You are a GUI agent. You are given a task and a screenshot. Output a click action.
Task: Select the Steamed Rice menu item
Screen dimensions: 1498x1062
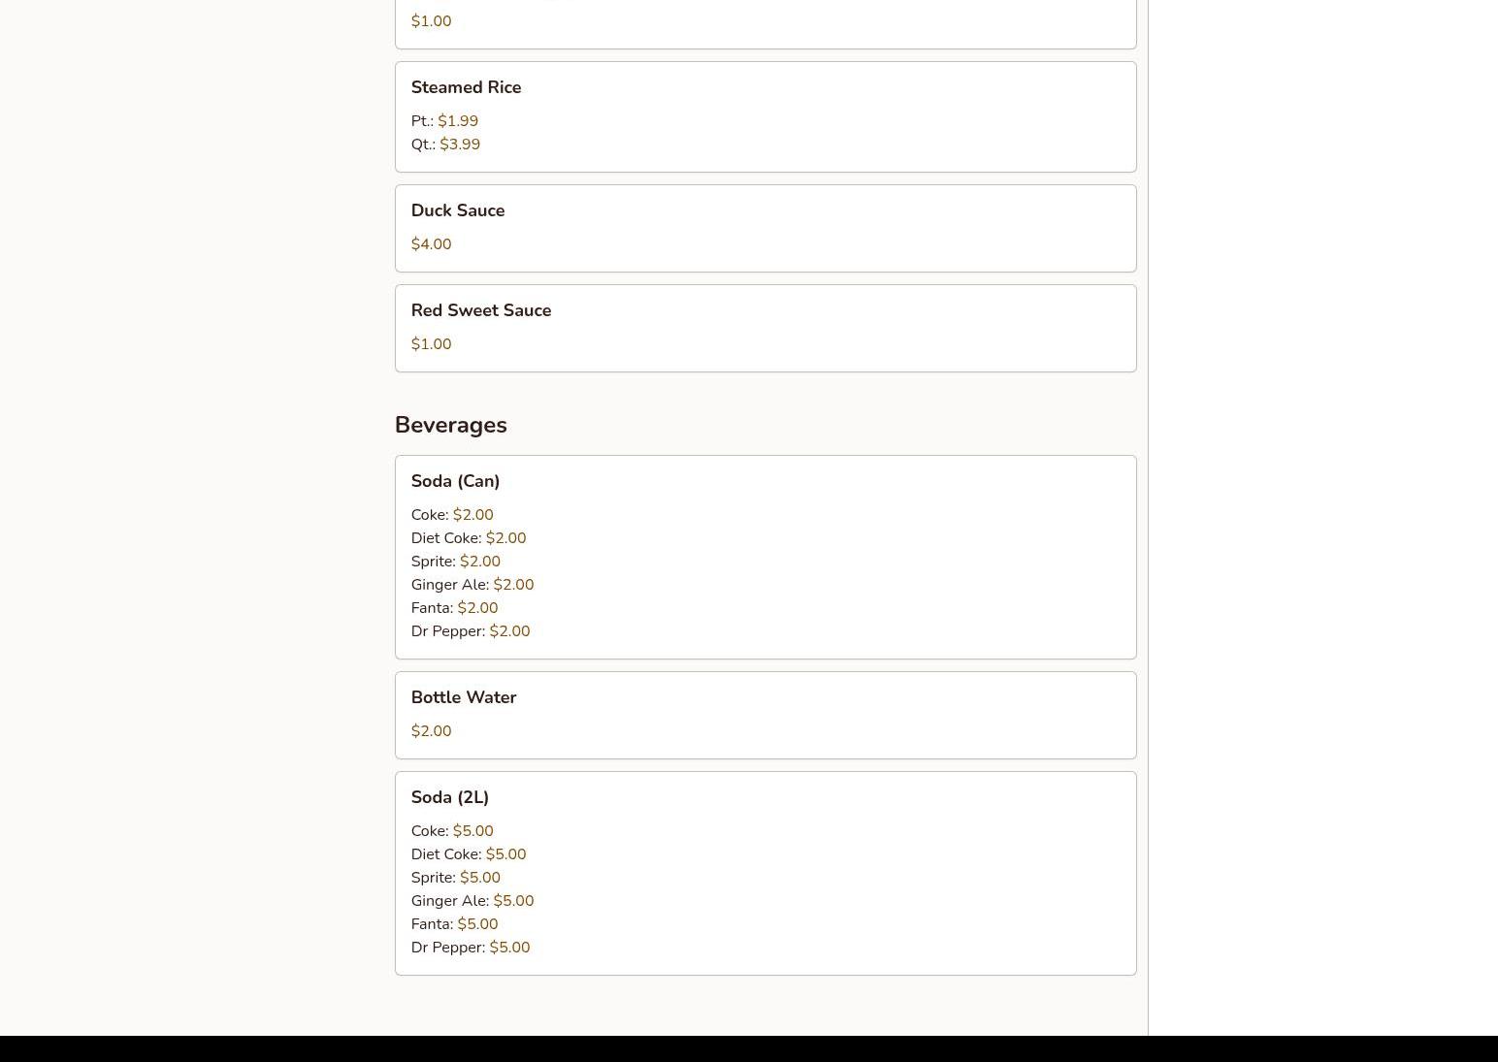coord(765,116)
